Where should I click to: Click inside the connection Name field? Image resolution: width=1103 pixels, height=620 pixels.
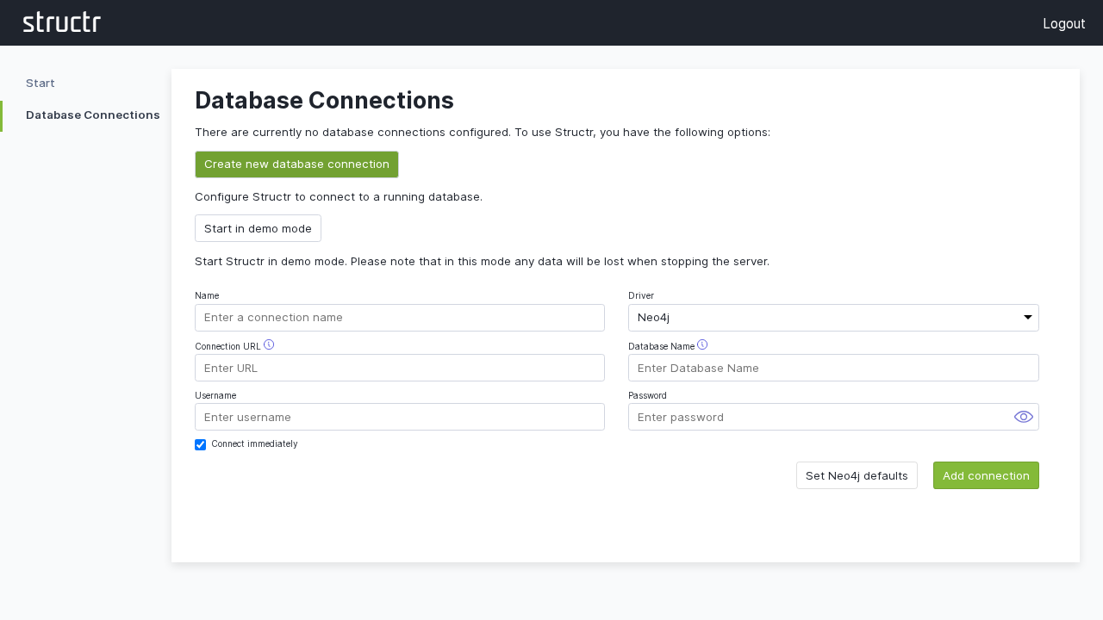coord(399,317)
